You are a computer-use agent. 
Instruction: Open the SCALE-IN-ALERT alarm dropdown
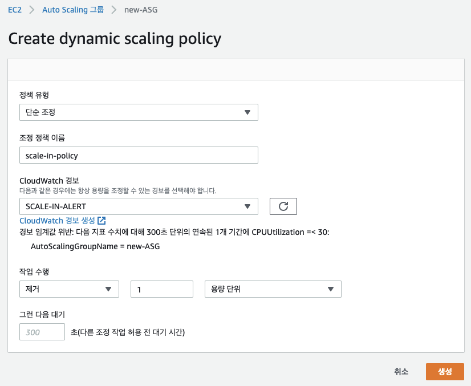click(139, 206)
